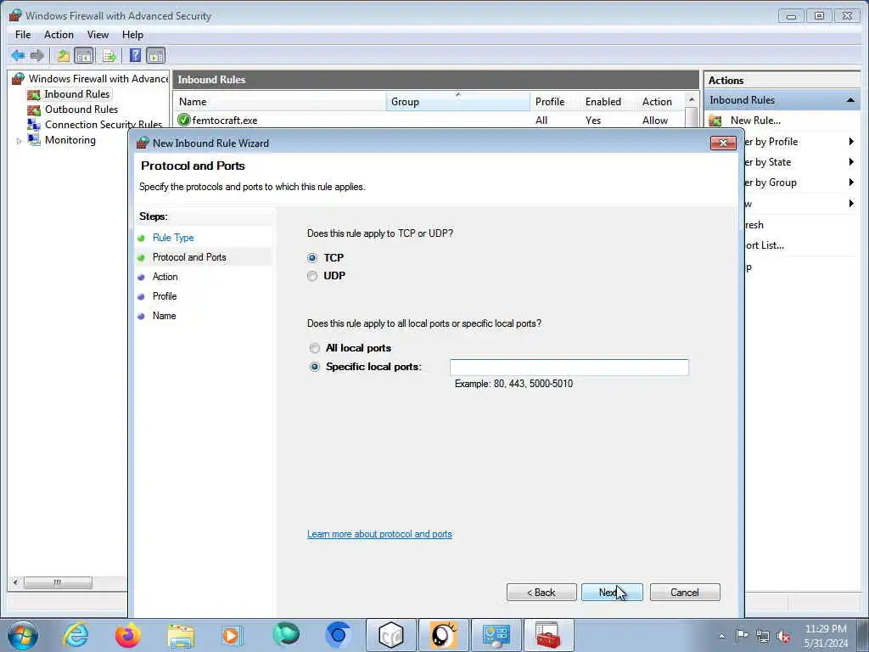The height and width of the screenshot is (652, 869).
Task: Choose the Specific local ports option
Action: (315, 367)
